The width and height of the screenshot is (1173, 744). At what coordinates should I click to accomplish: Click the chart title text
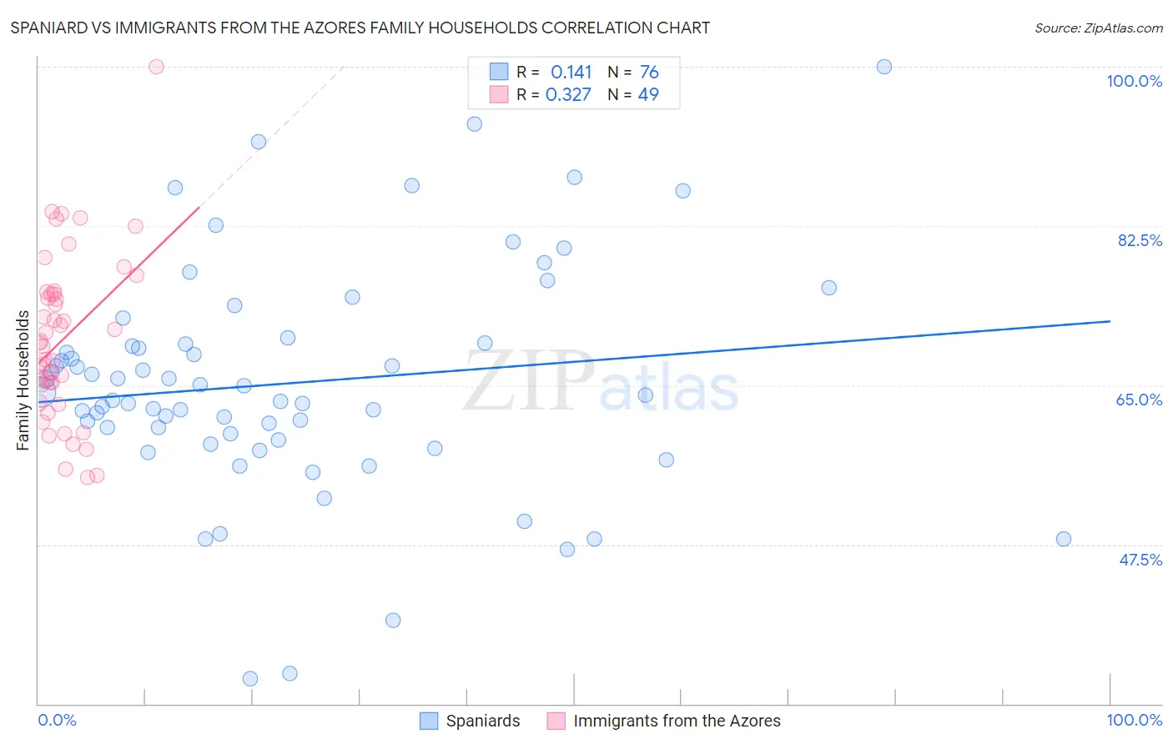pos(360,28)
